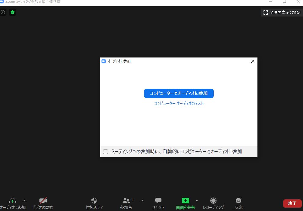
Task: Enable auto-join computer audio checkbox
Action: 105,152
